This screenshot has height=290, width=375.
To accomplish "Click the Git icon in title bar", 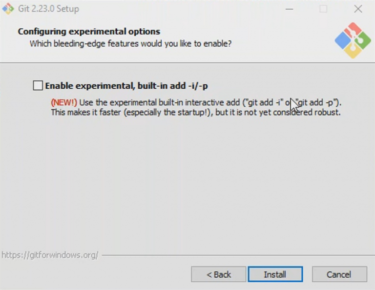I will click(x=8, y=9).
